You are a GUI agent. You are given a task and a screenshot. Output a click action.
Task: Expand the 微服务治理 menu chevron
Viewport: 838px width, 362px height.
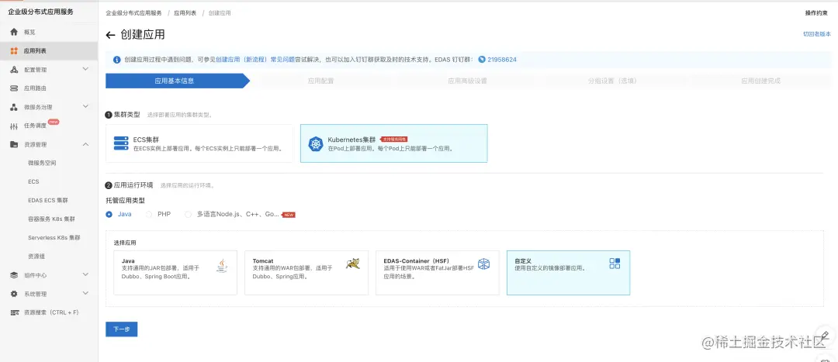(x=85, y=107)
